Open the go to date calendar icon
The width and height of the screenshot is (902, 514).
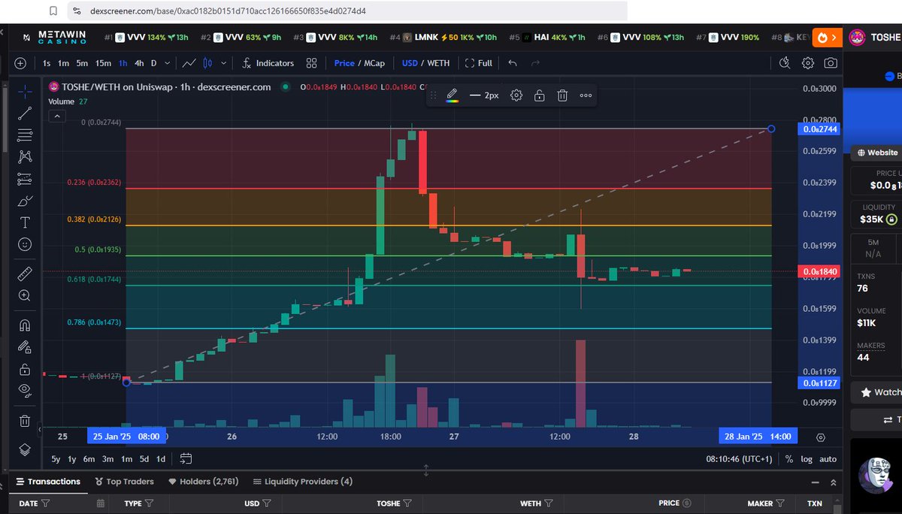point(186,458)
